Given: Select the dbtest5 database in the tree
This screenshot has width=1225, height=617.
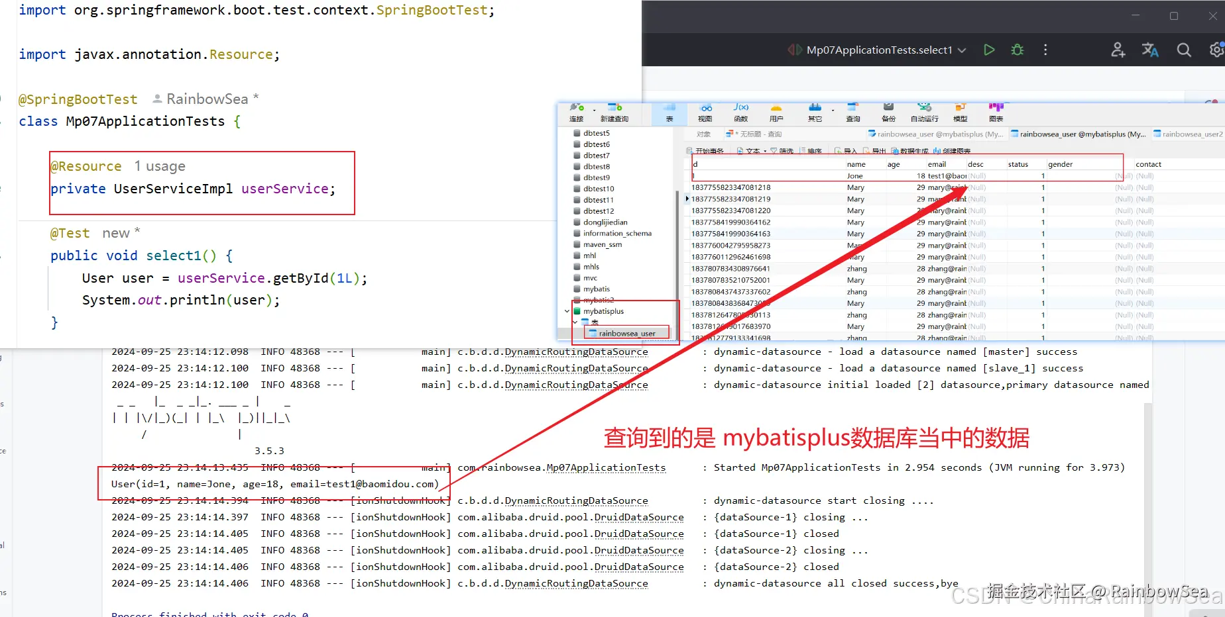Looking at the screenshot, I should [x=597, y=133].
